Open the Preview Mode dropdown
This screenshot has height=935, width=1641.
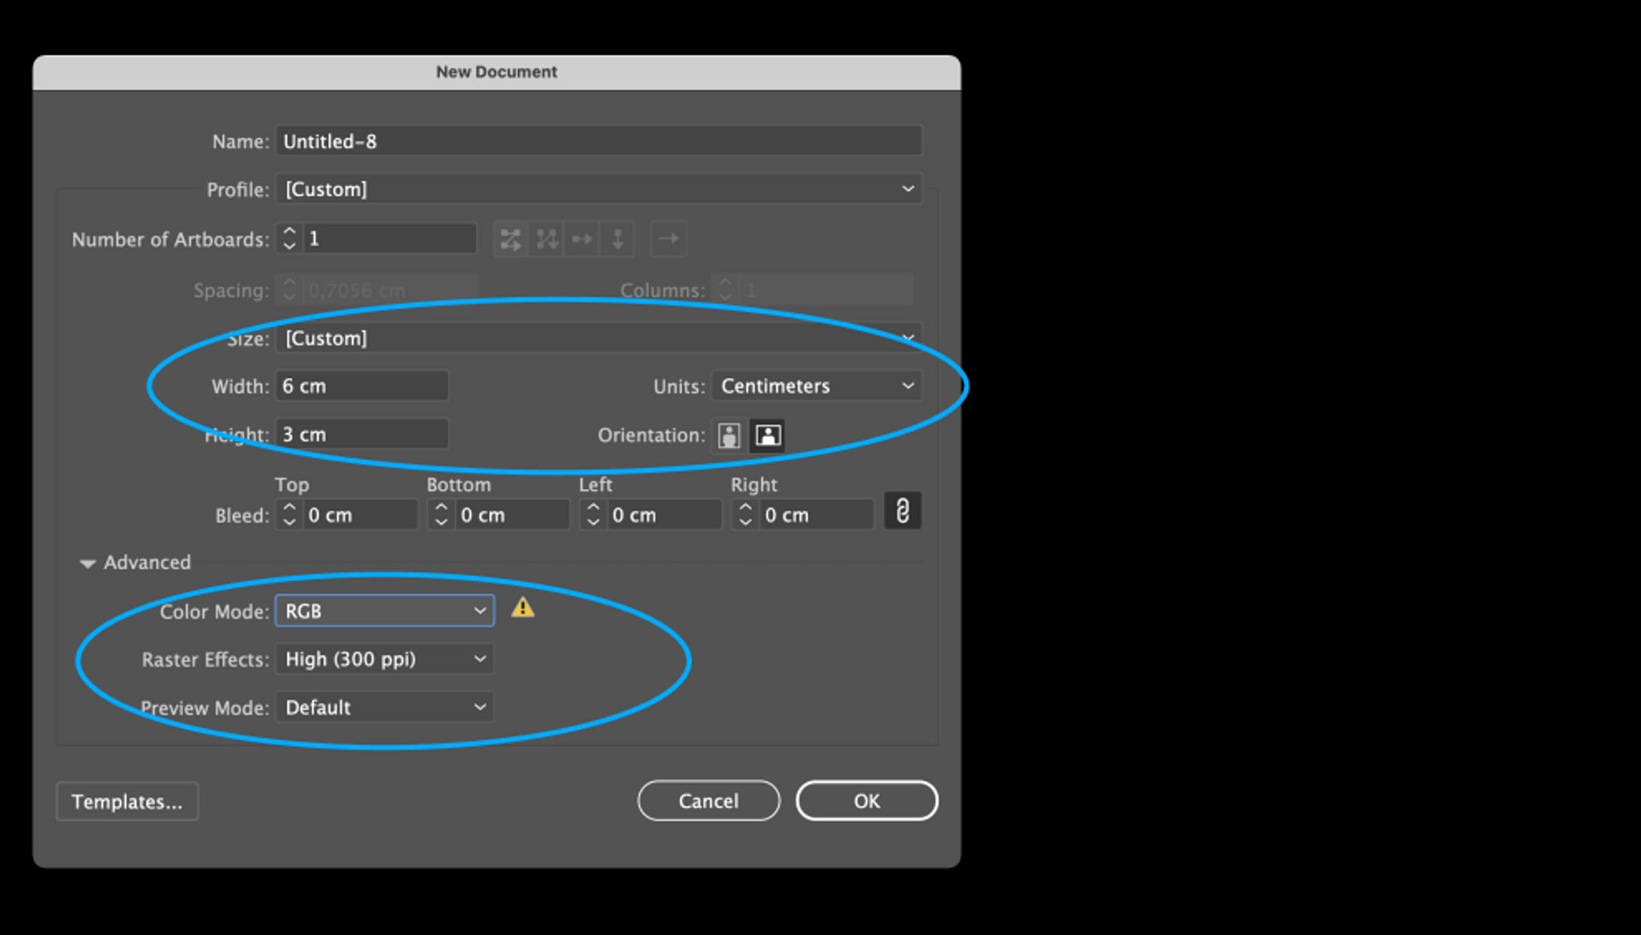tap(385, 708)
